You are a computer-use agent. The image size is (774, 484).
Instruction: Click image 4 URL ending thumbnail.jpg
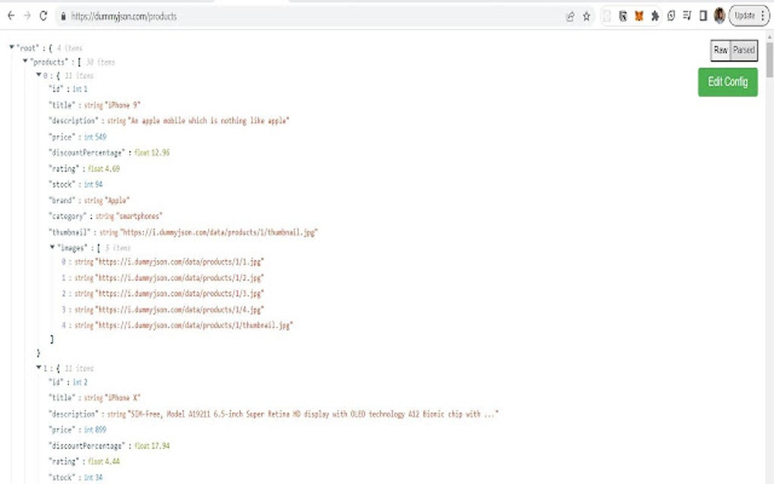tap(194, 325)
